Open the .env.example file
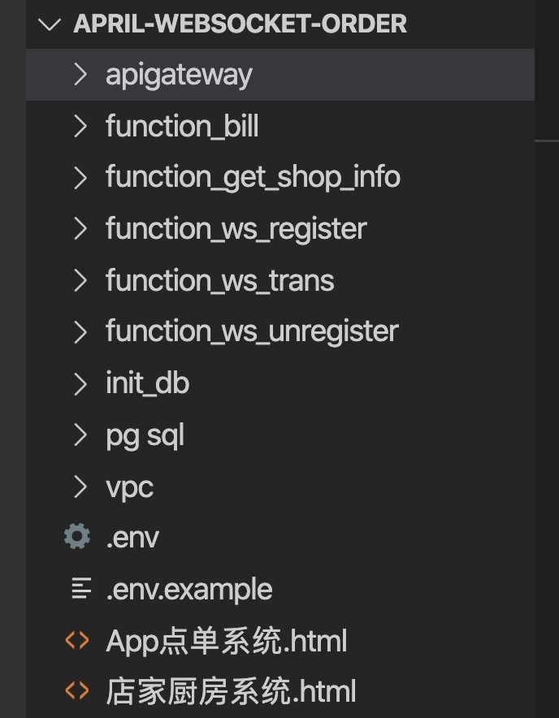559x718 pixels. click(280, 589)
